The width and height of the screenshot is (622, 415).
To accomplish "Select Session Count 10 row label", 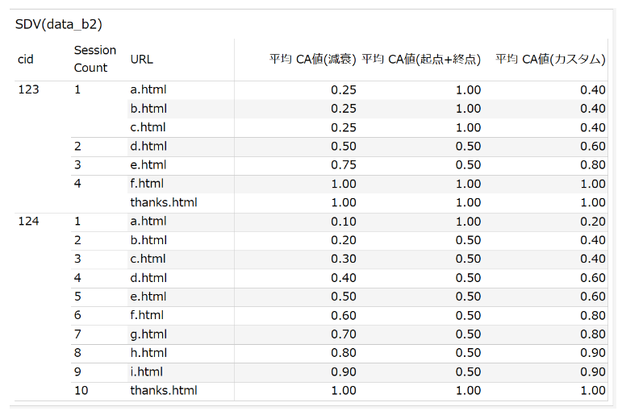I will coord(81,390).
